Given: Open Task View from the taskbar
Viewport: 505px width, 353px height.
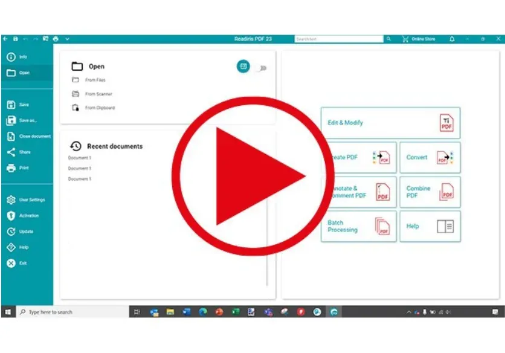Looking at the screenshot, I should 137,312.
